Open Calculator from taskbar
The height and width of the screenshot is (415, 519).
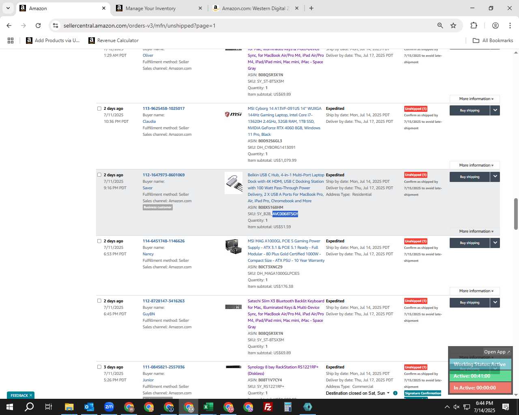click(288, 407)
